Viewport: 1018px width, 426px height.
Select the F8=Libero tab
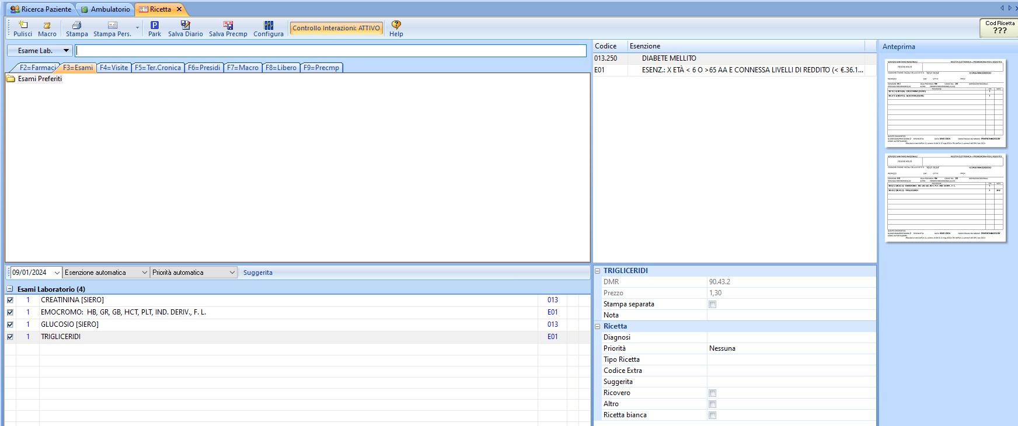coord(281,68)
